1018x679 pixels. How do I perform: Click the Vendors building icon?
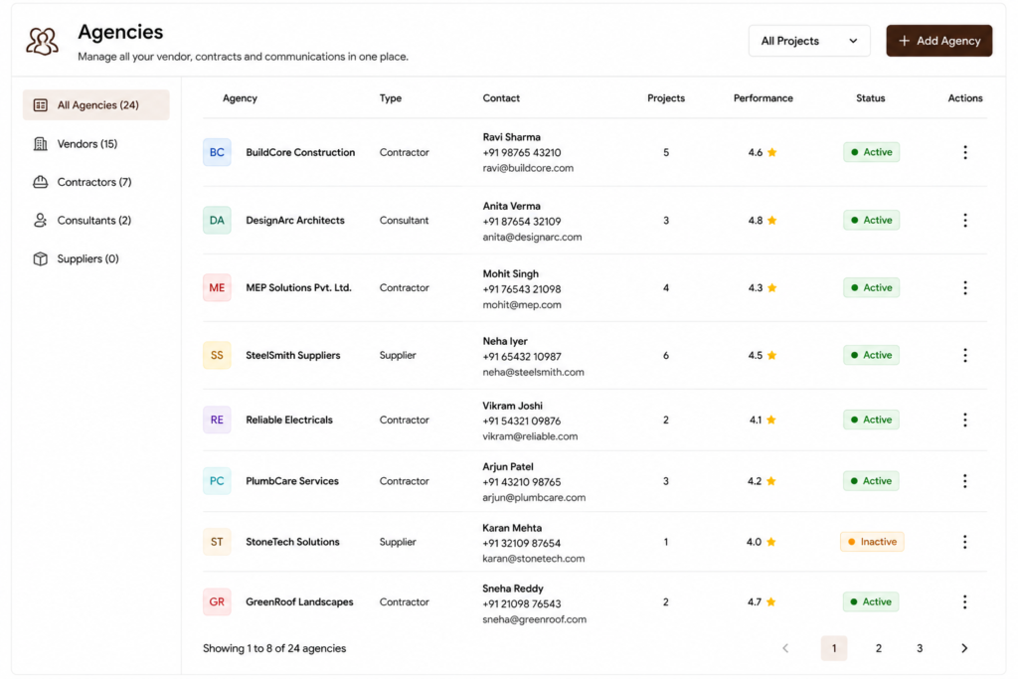pyautogui.click(x=40, y=143)
